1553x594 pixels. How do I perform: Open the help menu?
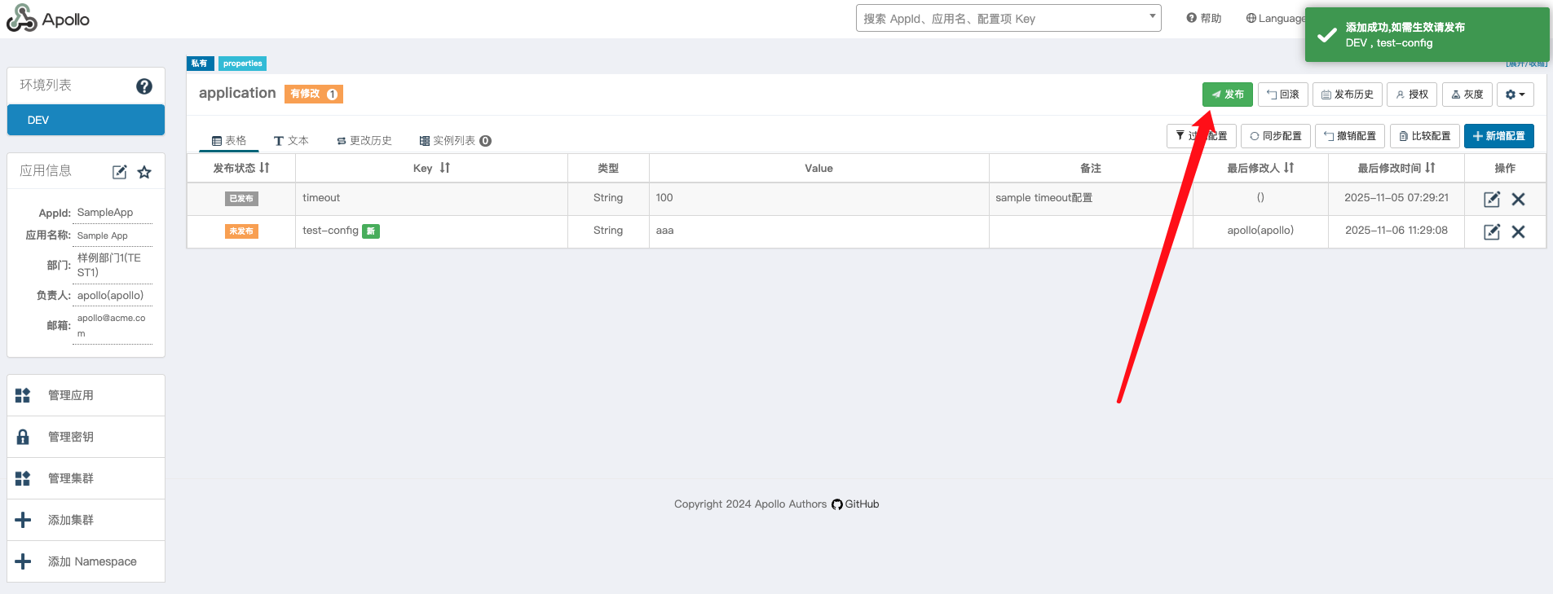coord(1204,18)
